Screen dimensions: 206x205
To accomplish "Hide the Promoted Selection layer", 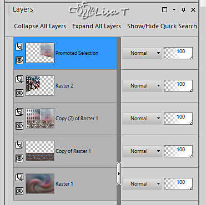I will pyautogui.click(x=19, y=60).
